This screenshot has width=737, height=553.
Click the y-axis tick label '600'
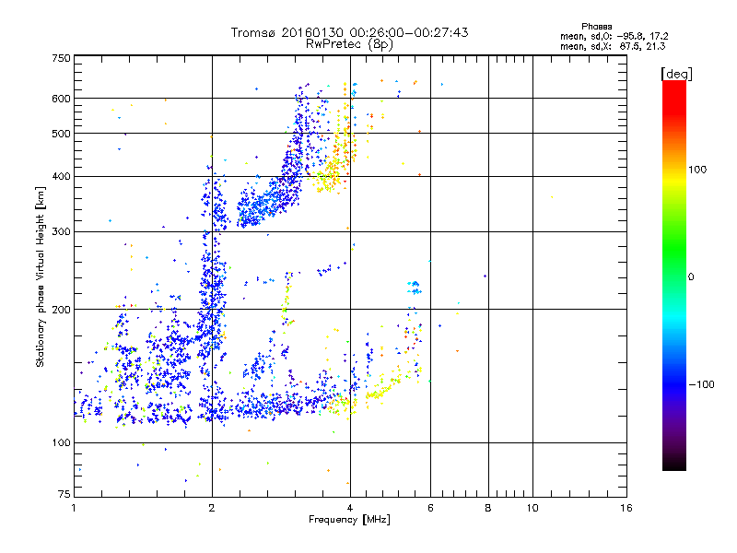(61, 99)
